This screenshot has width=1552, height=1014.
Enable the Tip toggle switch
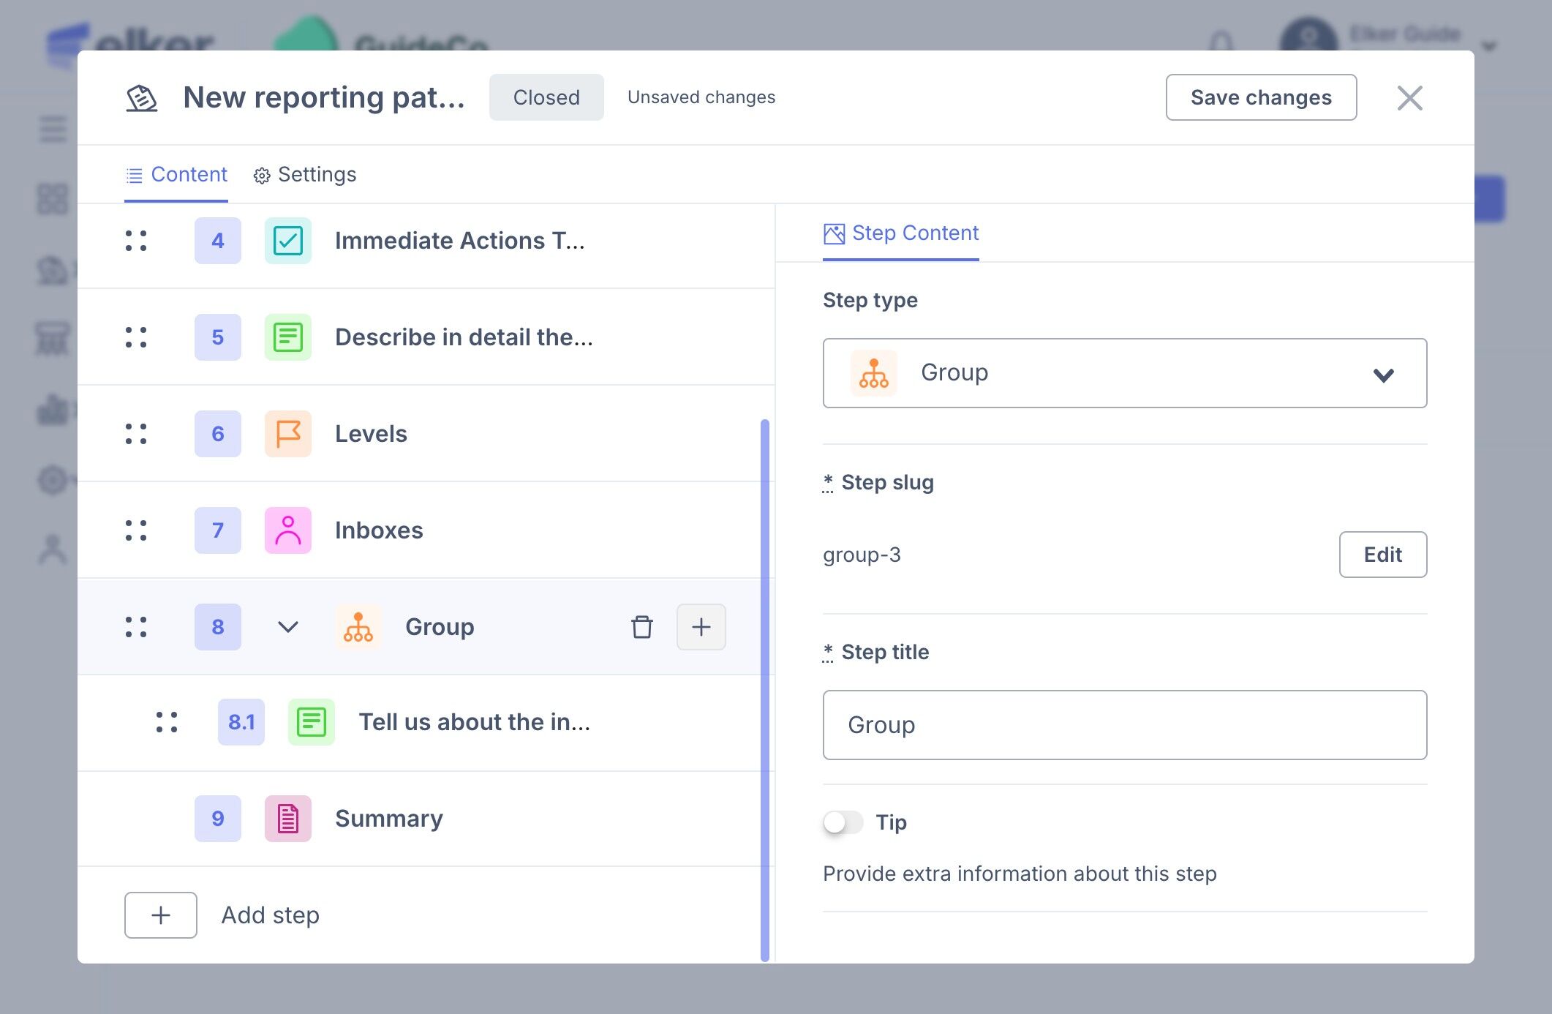coord(843,822)
